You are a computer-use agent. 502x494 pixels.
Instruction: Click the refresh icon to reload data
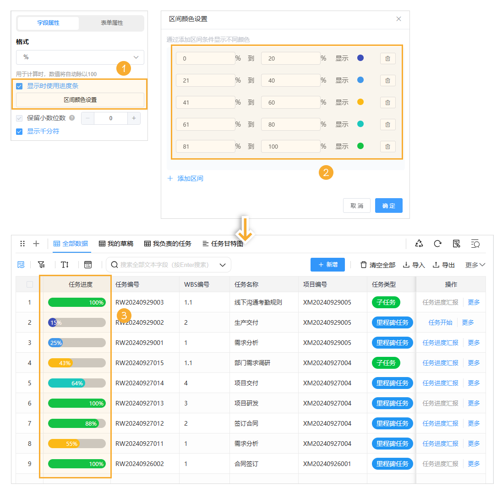[x=437, y=244]
